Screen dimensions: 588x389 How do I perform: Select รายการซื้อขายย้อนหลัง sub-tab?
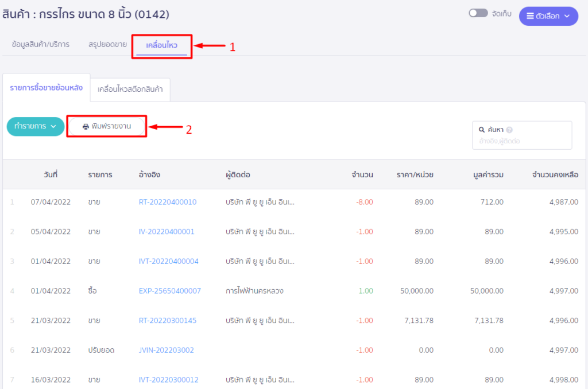pos(46,88)
